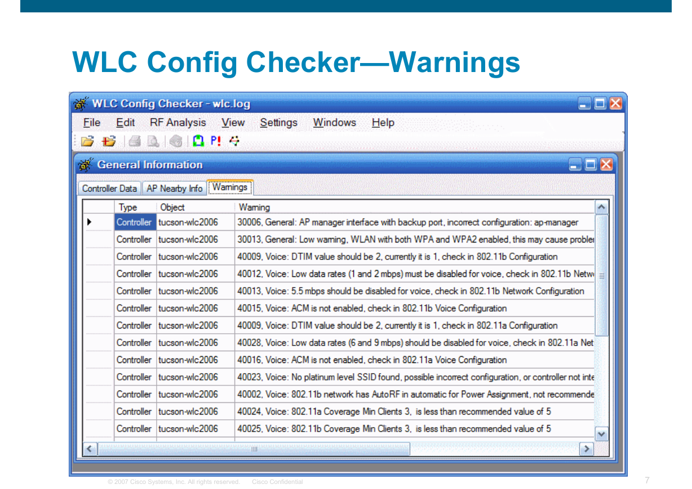Select the warning '40013, Voice: 5.5 mbps should be disabled'
Image resolution: width=692 pixels, height=489 pixels.
(415, 291)
